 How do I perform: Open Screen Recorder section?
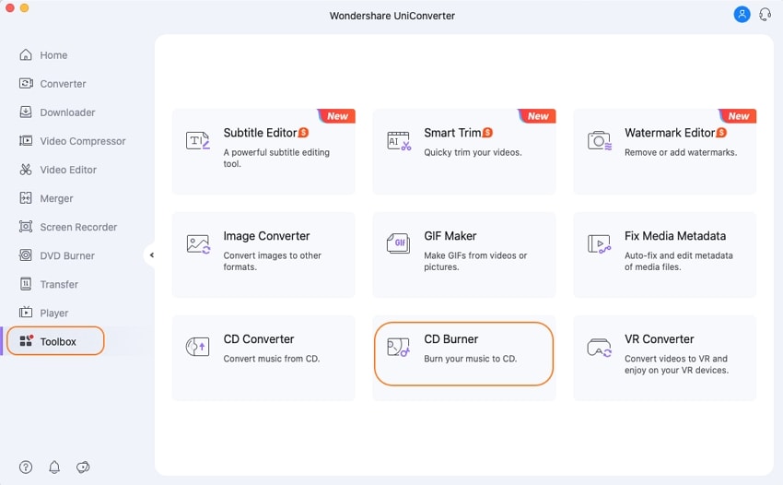[x=78, y=227]
